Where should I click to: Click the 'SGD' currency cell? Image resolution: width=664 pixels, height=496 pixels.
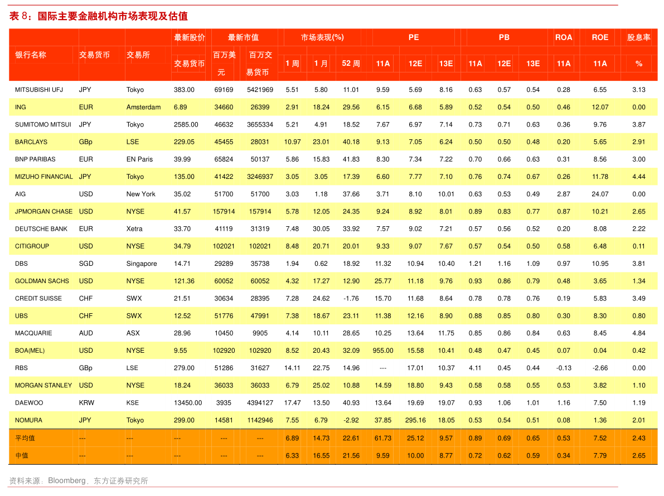[x=86, y=263]
